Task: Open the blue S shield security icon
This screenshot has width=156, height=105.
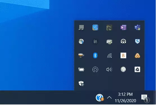Action: point(137,41)
